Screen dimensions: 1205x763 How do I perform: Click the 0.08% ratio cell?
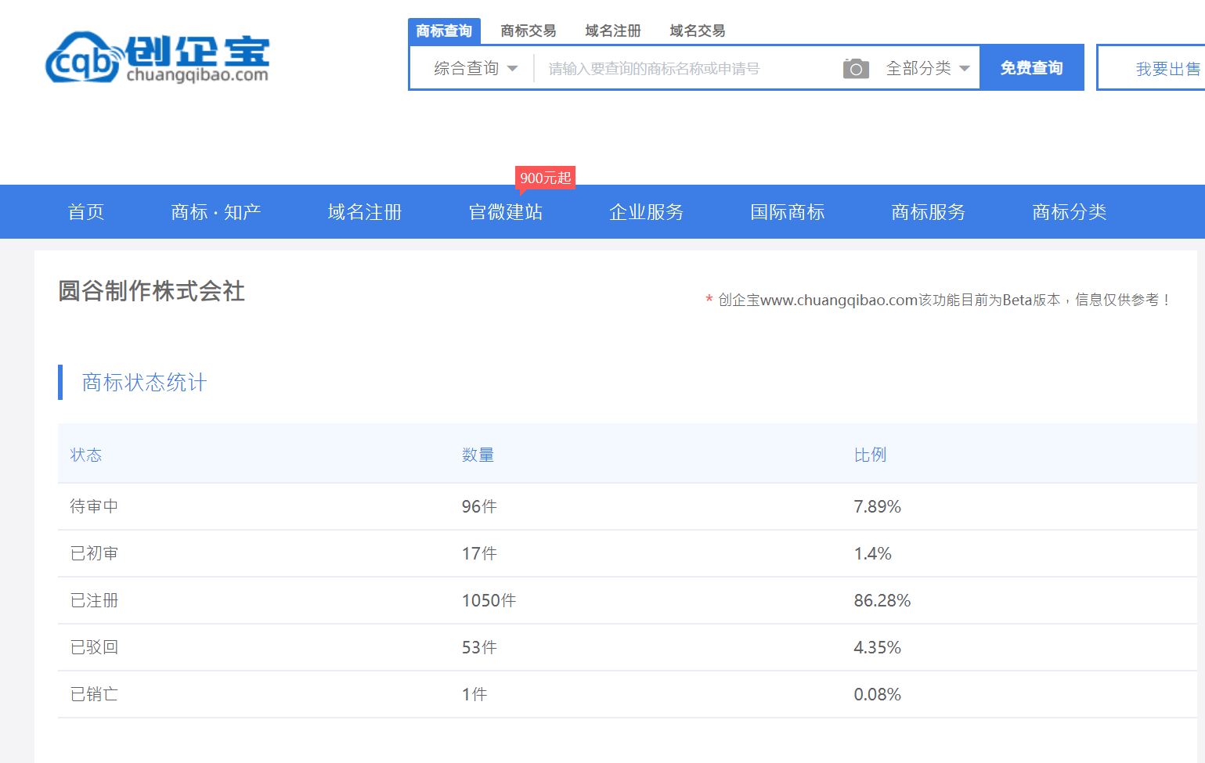877,694
